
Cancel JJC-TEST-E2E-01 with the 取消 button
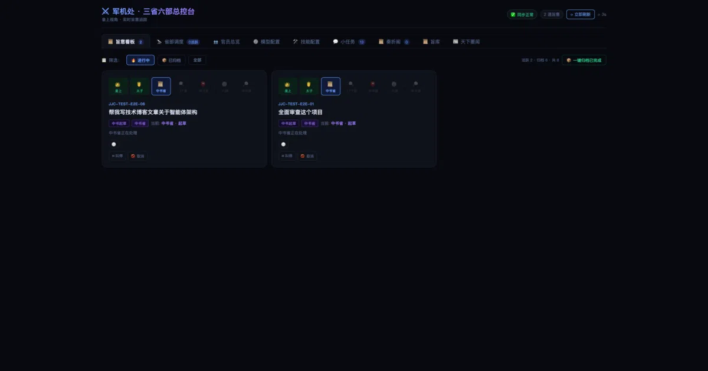pyautogui.click(x=307, y=156)
